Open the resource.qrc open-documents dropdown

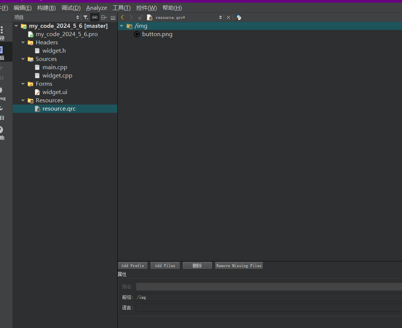[220, 17]
